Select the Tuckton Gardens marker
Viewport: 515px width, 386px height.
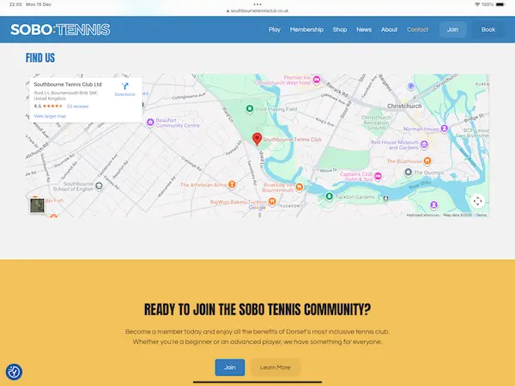click(329, 196)
